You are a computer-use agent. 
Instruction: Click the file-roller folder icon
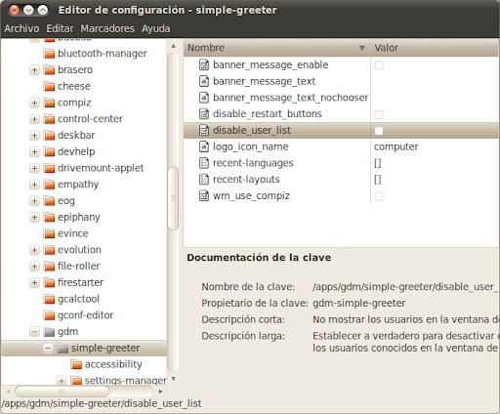(49, 266)
